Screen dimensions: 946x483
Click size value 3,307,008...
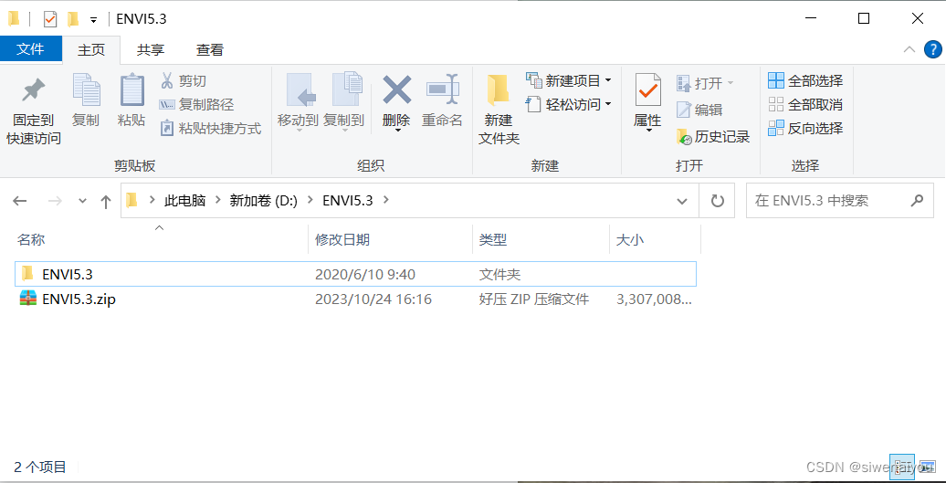click(654, 299)
